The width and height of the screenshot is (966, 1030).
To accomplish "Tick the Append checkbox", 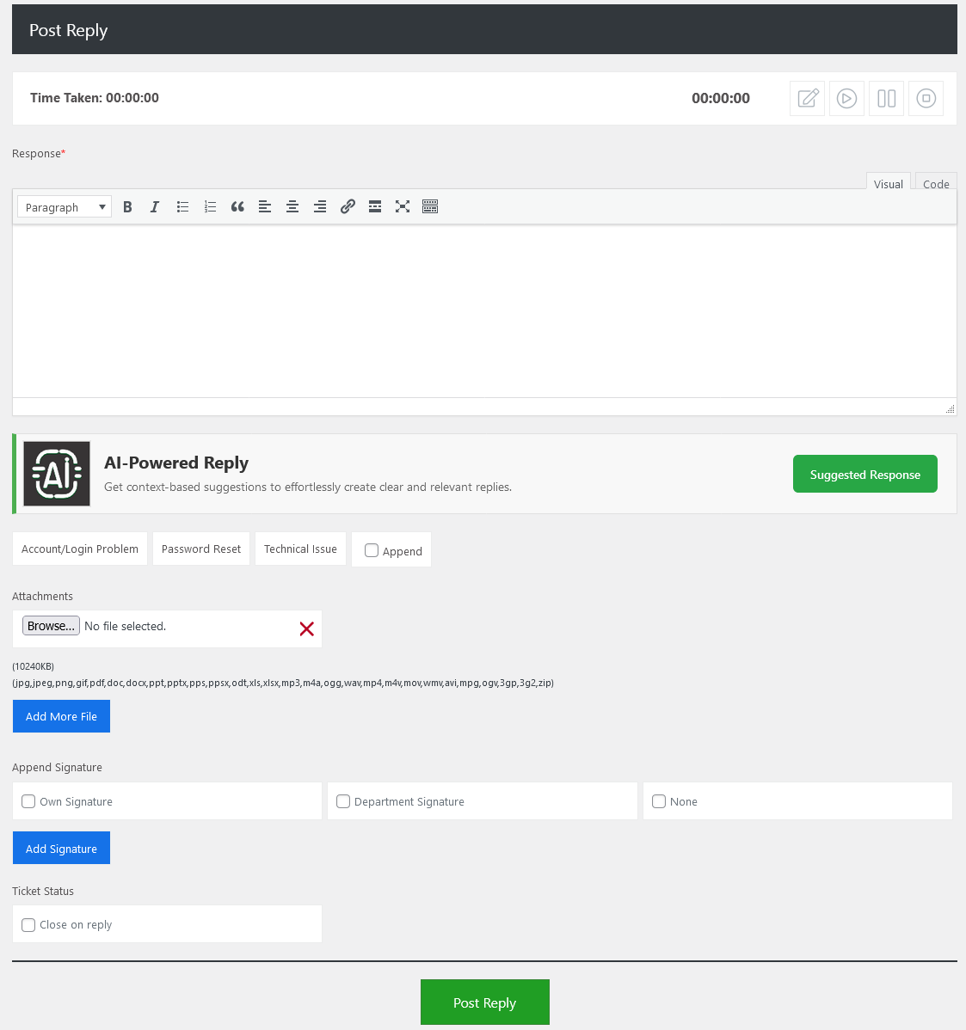I will click(x=372, y=550).
